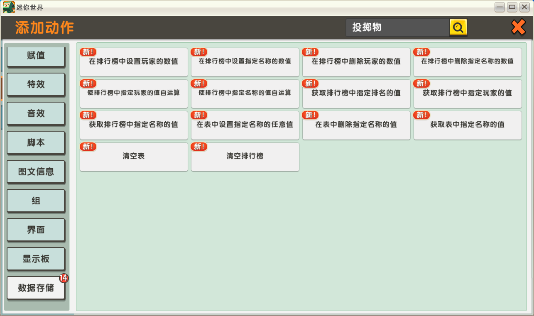Add action 在排行榜中设置指定名称的数值
This screenshot has width=534, height=316.
tap(245, 62)
